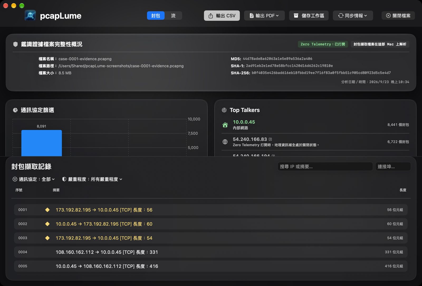Click the 摘要 column header
This screenshot has height=286, width=422.
point(56,190)
